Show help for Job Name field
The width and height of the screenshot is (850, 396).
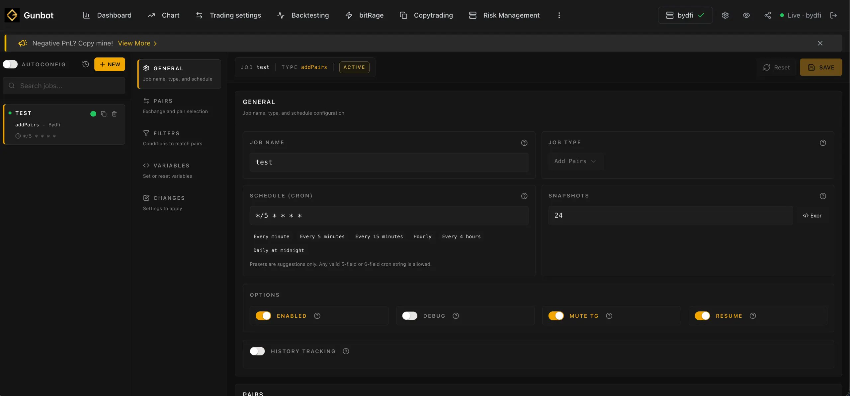pos(524,143)
